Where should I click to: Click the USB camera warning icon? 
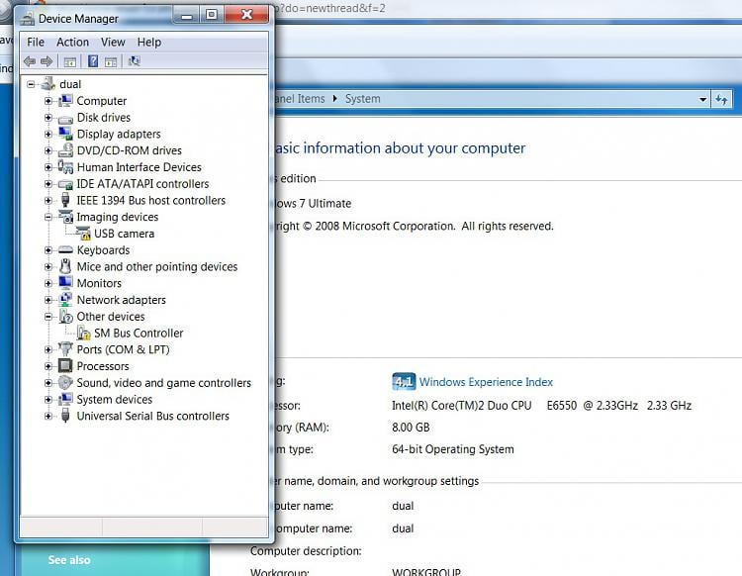[83, 234]
